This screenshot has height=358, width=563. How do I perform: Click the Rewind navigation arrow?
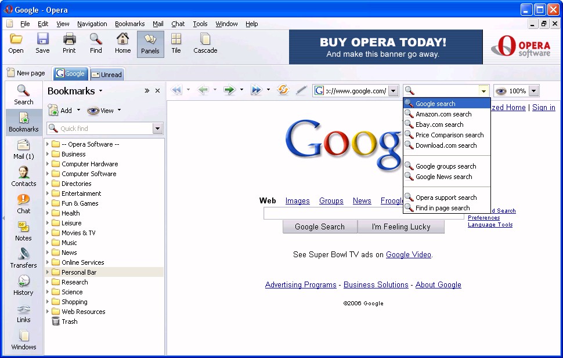[x=176, y=90]
